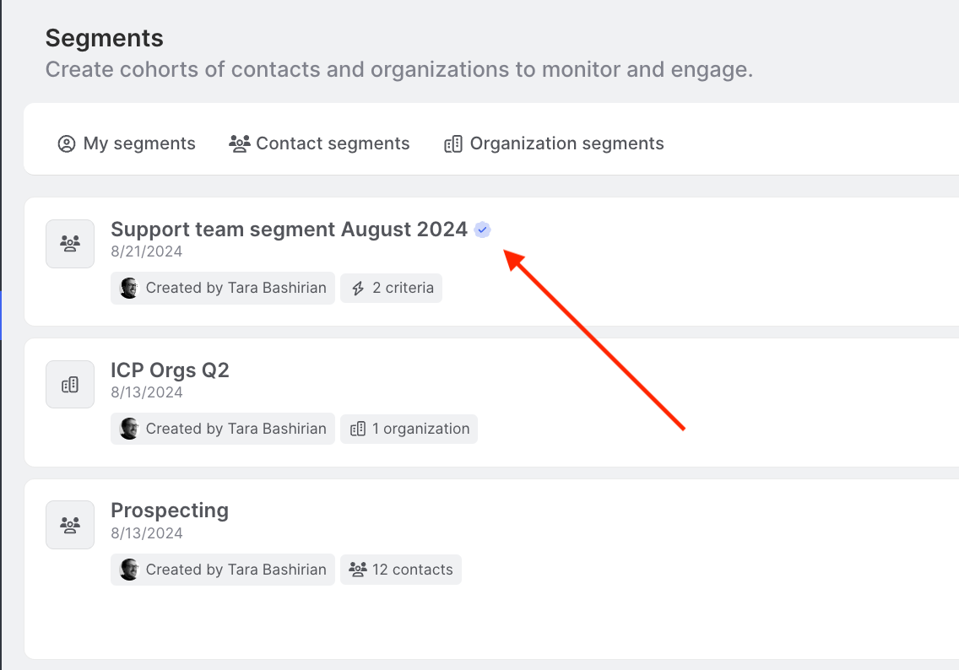Open Support team segment August 2024
959x670 pixels.
coord(289,230)
